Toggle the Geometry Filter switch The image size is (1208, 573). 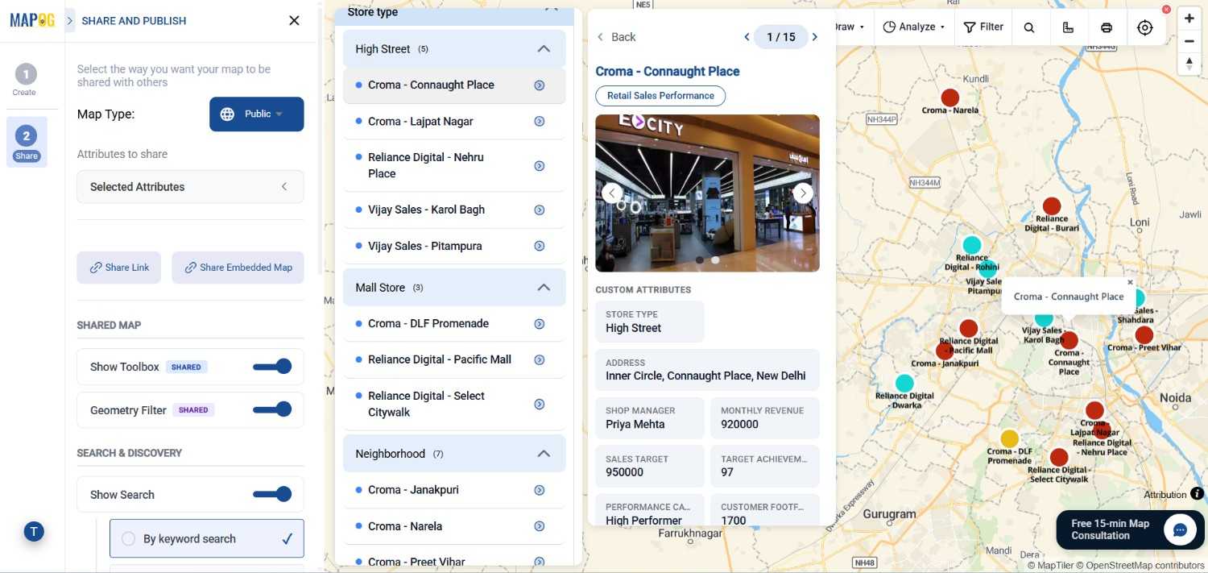click(272, 409)
